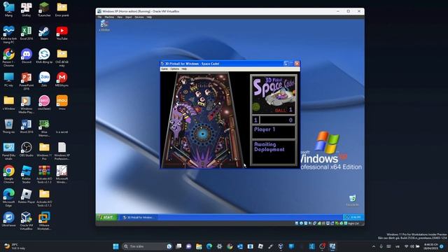Open File Explorer from the taskbar
This screenshot has height=252, width=448.
click(x=199, y=246)
